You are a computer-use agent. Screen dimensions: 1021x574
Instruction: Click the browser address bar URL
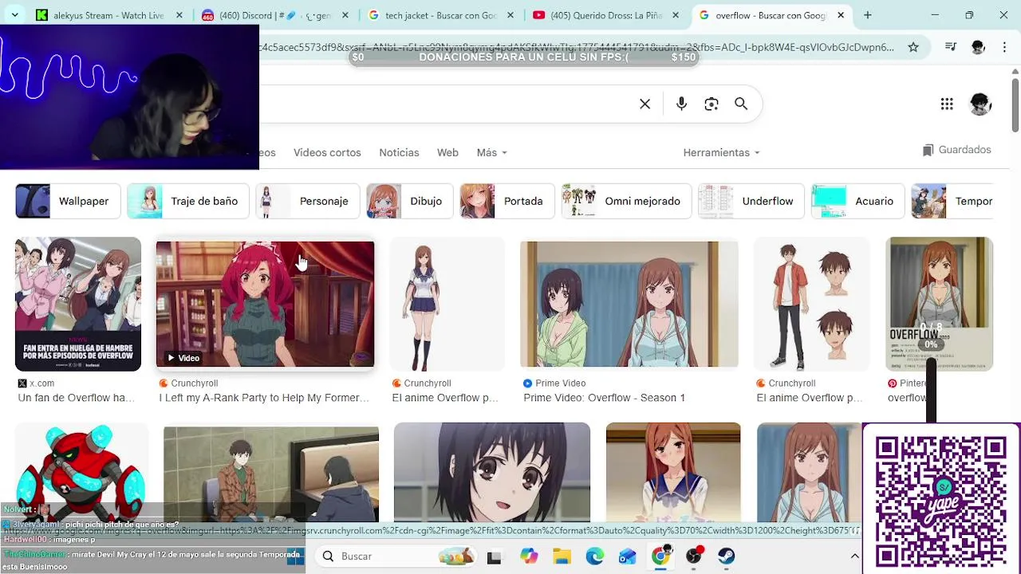coord(576,47)
